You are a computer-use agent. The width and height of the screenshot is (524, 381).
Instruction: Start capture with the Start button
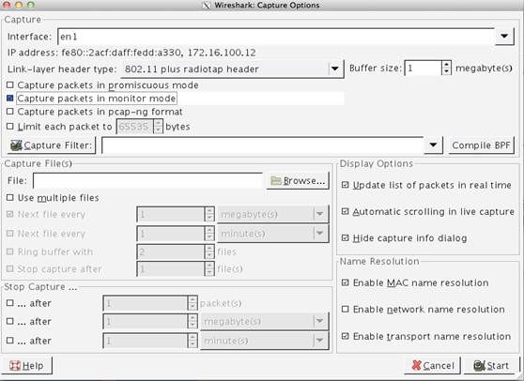coord(491,366)
